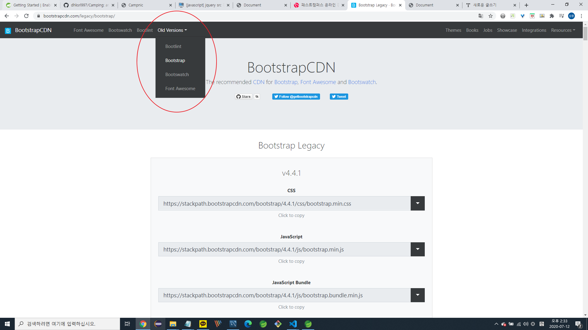Click Follow @getbootstrapcdn button
The image size is (588, 330).
pyautogui.click(x=296, y=97)
